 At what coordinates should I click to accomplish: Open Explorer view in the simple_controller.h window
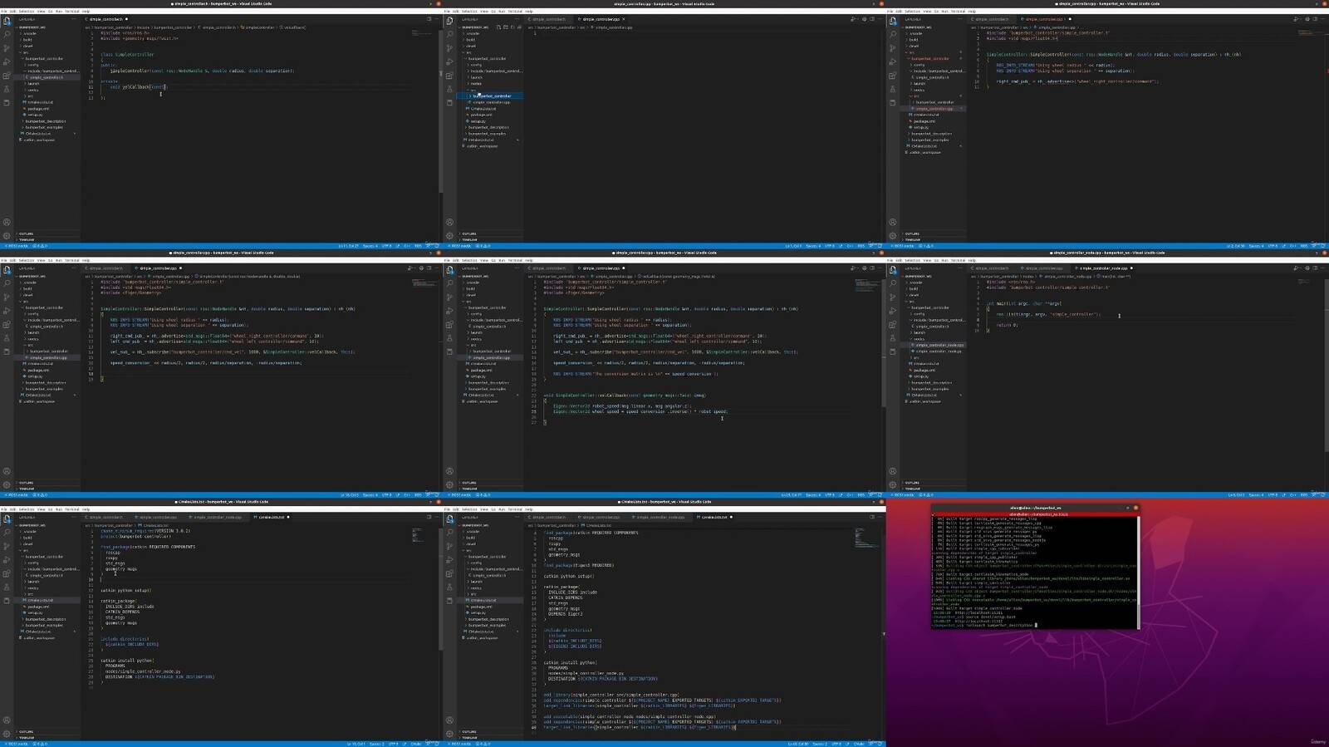[7, 21]
